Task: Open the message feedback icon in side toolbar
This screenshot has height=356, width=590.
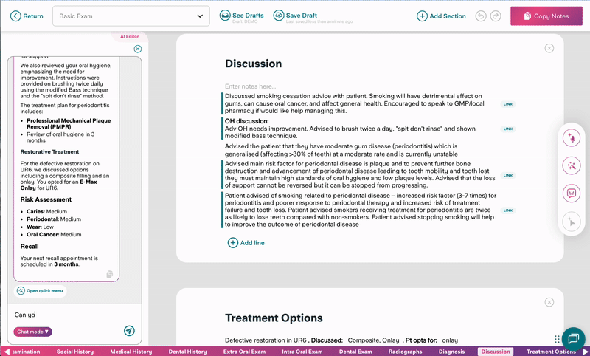Action: pos(570,193)
